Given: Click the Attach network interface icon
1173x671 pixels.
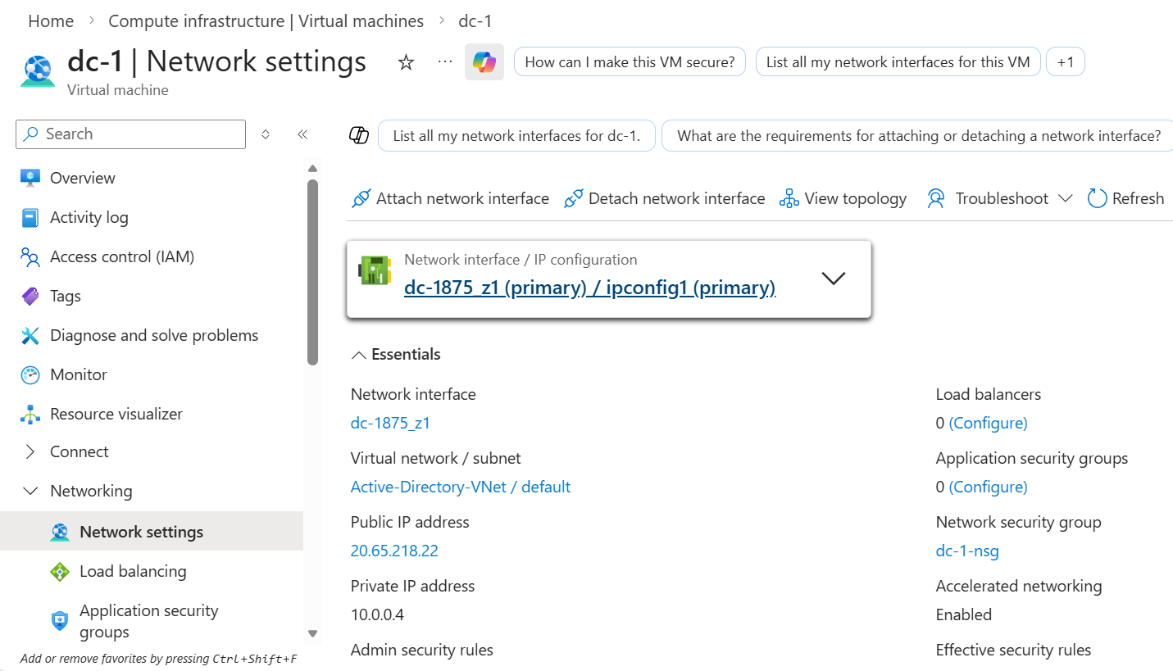Looking at the screenshot, I should [x=361, y=198].
